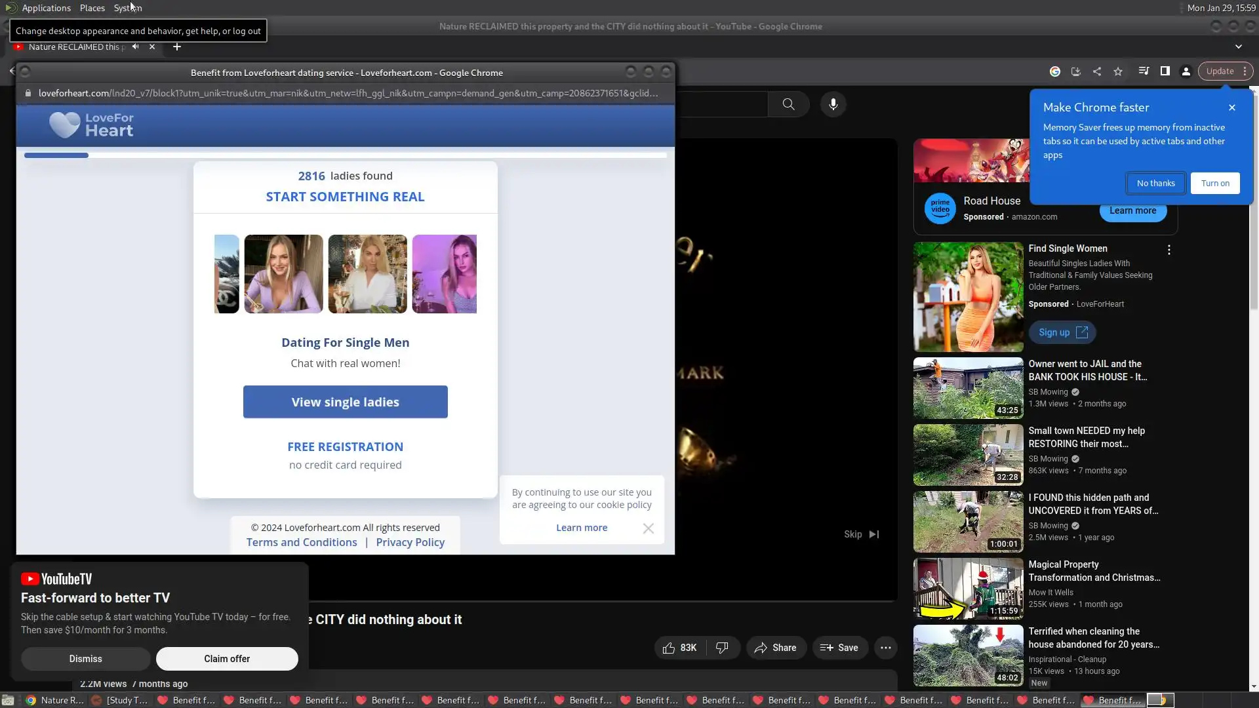
Task: Open the Chrome profile avatar icon
Action: coord(1186,71)
